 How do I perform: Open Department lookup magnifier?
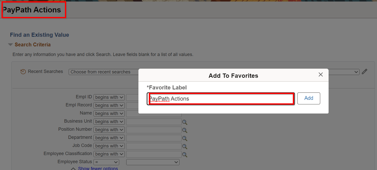[x=185, y=139]
